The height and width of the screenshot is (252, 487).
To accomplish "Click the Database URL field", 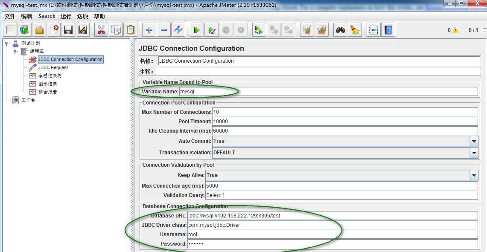I will pos(332,215).
